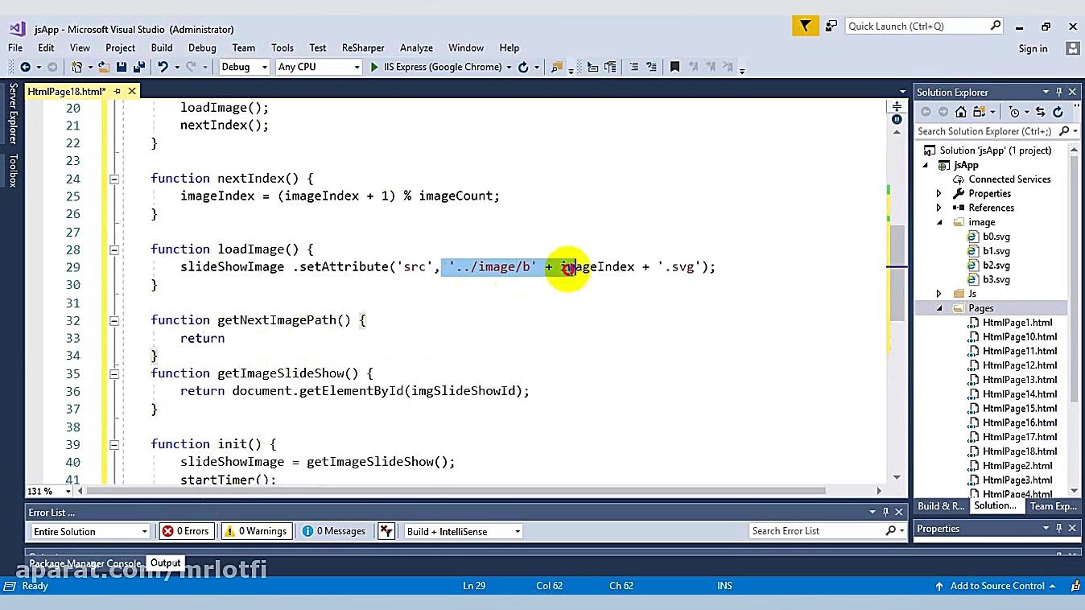Open the Debug menu
The height and width of the screenshot is (610, 1085).
[202, 47]
